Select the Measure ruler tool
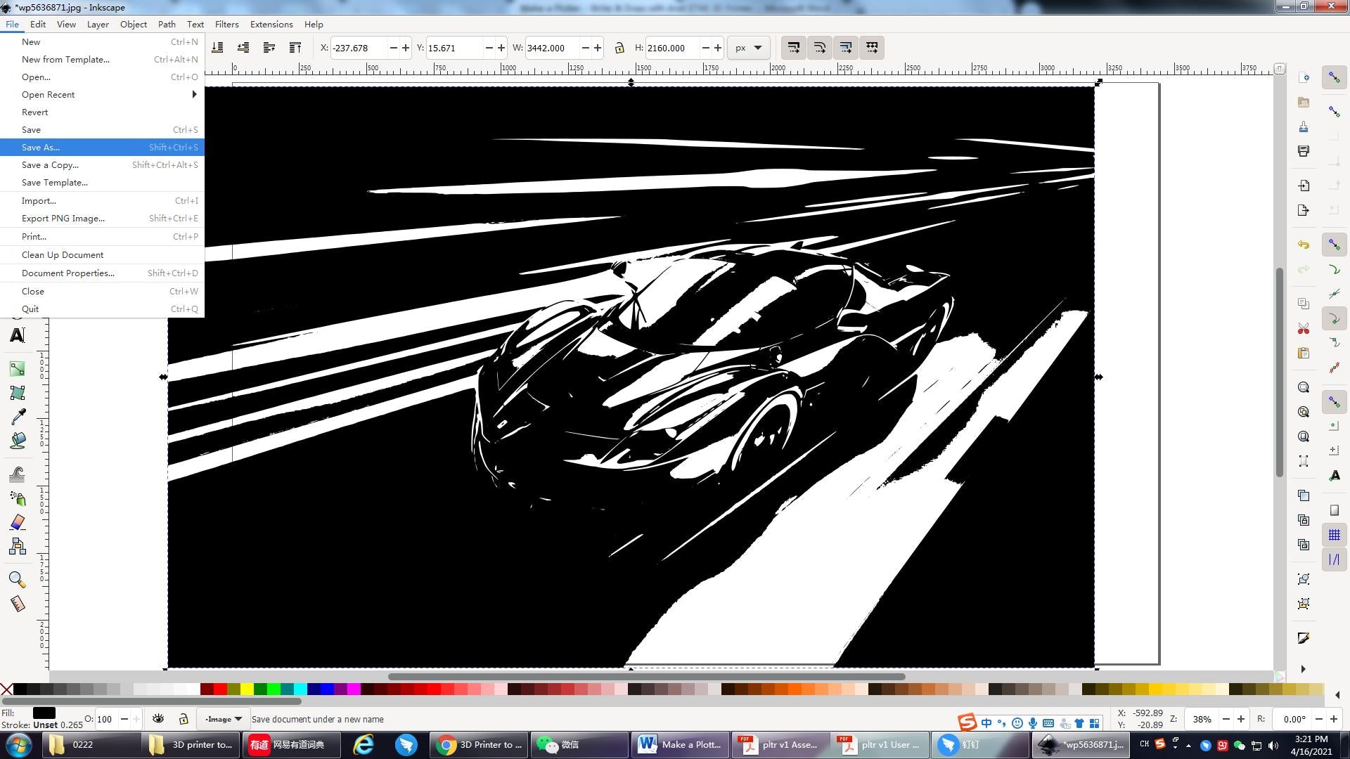The width and height of the screenshot is (1350, 759). 17,604
